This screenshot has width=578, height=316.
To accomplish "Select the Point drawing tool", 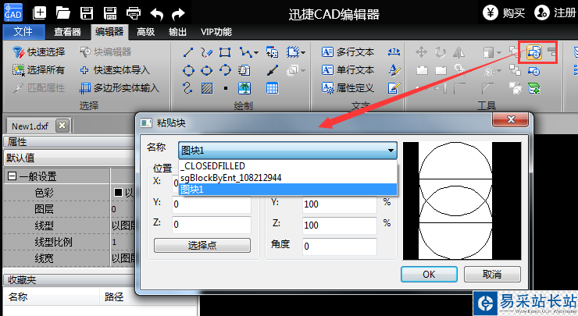I will coord(226,88).
